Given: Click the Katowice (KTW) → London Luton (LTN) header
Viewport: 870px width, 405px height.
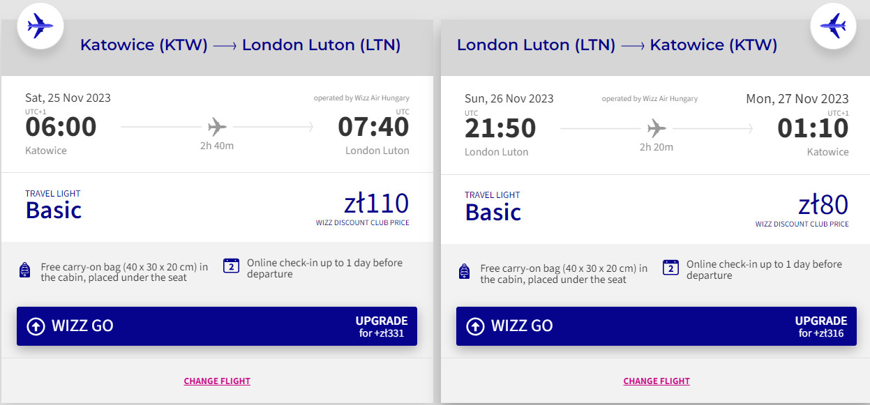Looking at the screenshot, I should click(x=240, y=45).
